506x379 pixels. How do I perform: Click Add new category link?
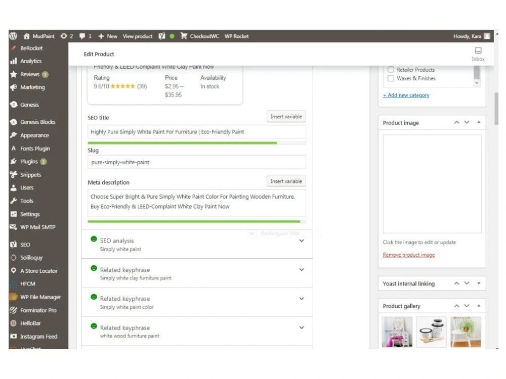406,95
